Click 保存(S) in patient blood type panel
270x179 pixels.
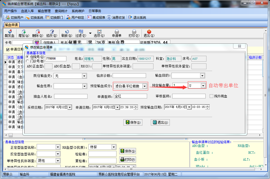128,151
